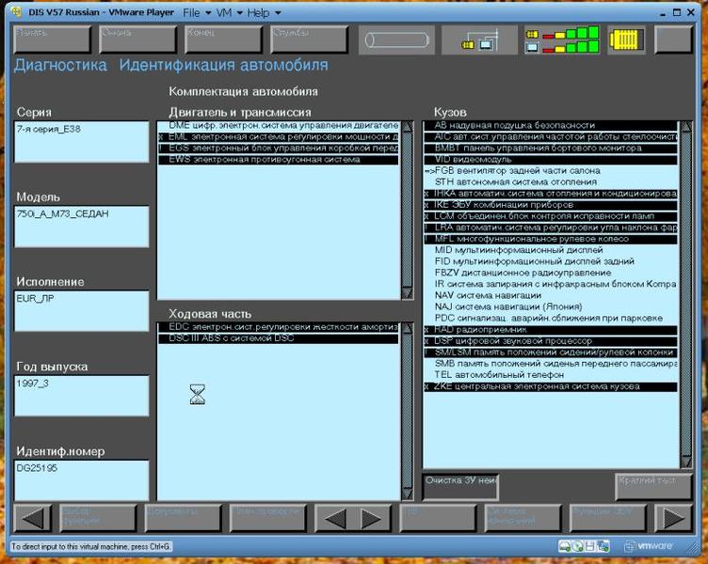Click the signal strength status bars icon
The image size is (708, 564).
(562, 40)
